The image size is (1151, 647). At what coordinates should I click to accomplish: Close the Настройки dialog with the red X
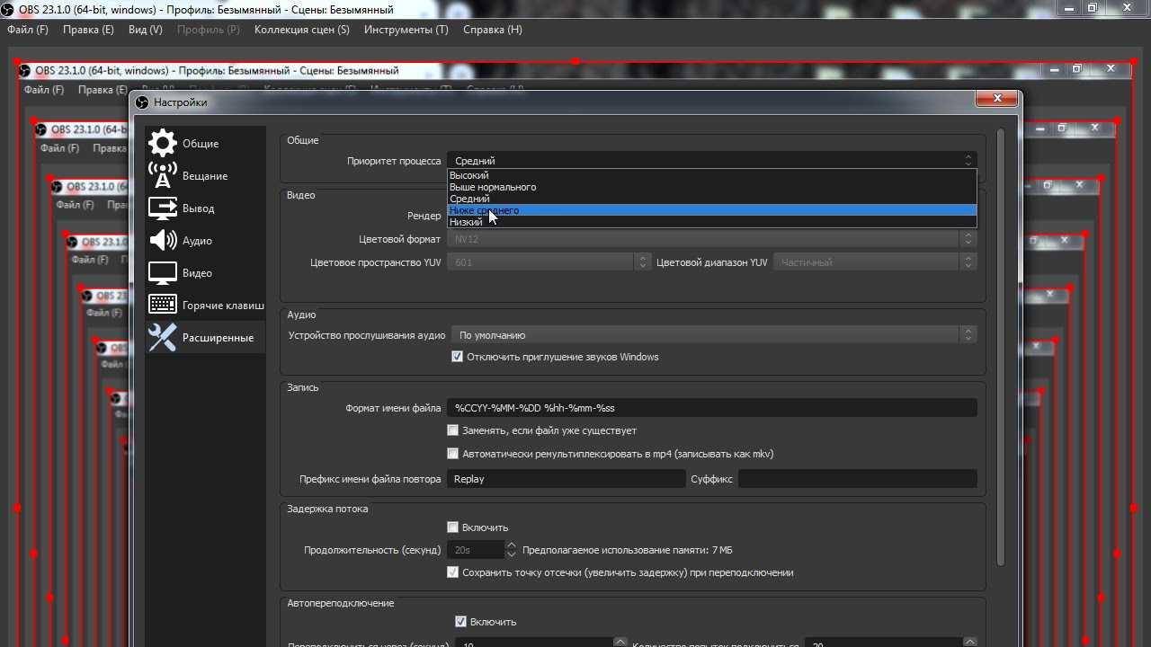click(998, 99)
